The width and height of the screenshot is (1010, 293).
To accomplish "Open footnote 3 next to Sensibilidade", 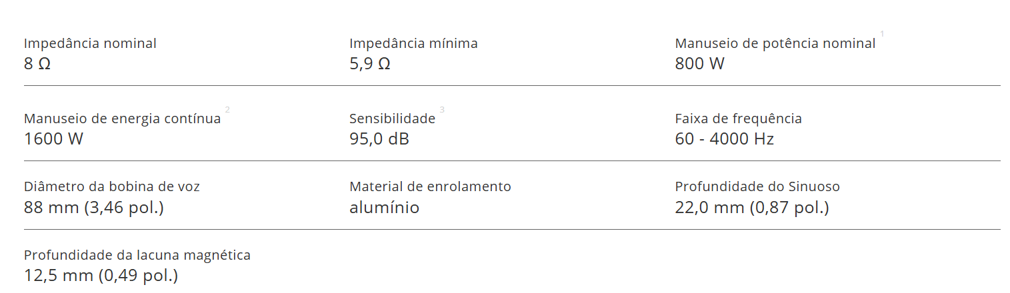I will pyautogui.click(x=441, y=109).
